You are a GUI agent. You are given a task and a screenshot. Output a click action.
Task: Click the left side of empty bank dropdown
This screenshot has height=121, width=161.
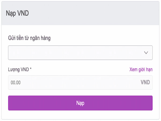(31, 53)
